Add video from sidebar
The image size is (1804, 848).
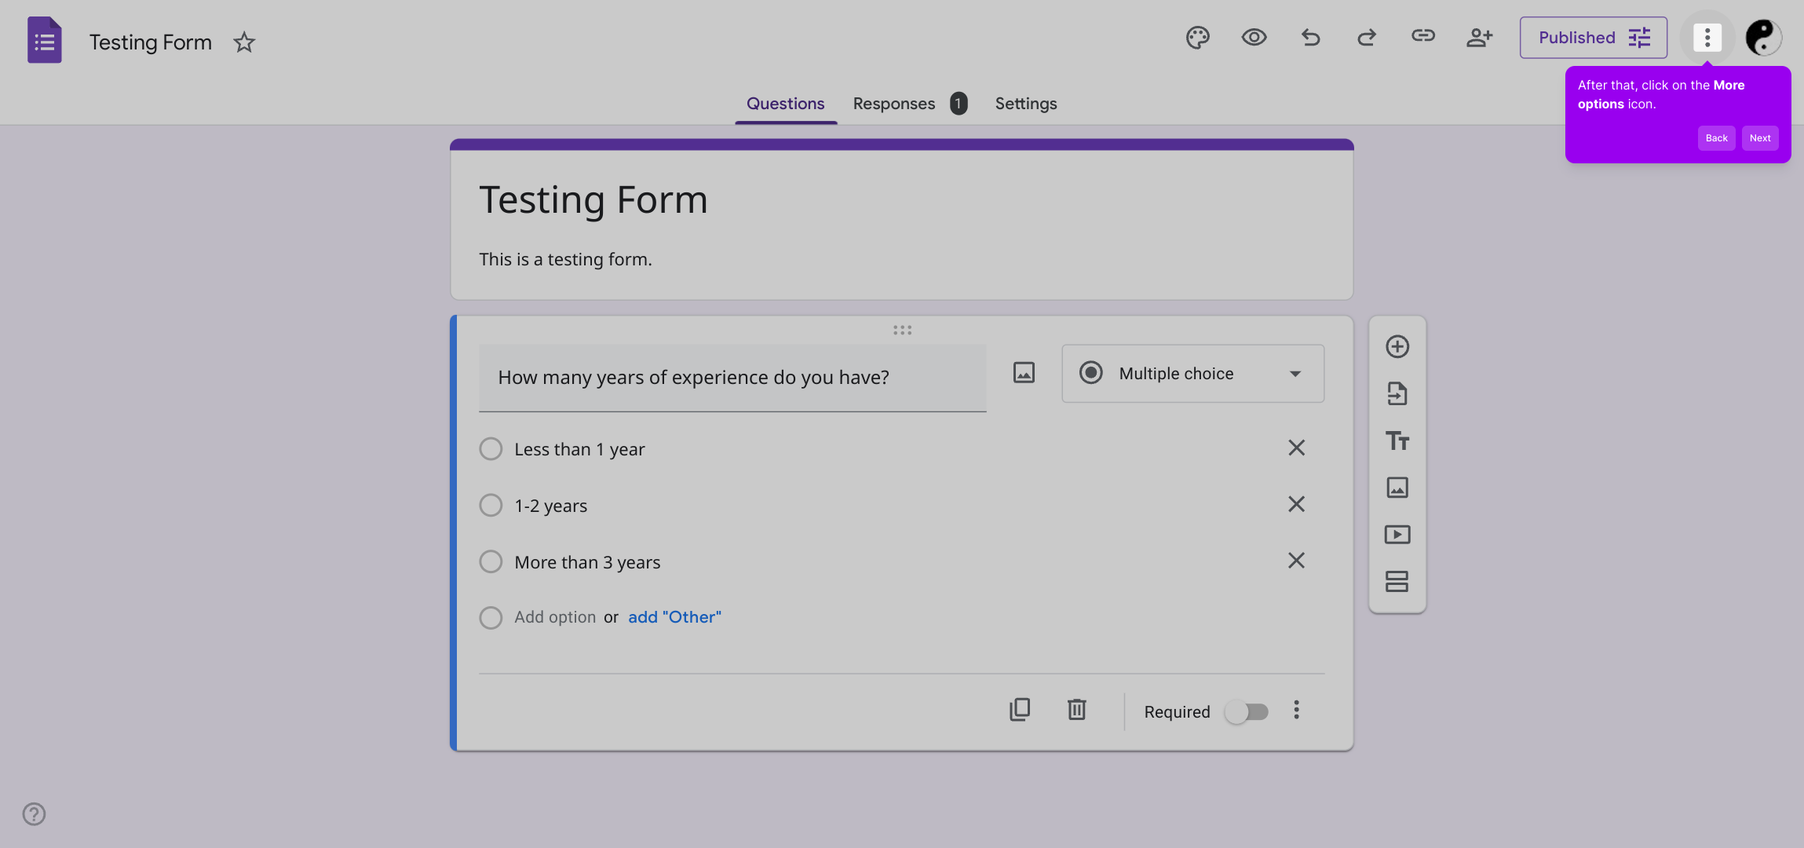(x=1397, y=535)
